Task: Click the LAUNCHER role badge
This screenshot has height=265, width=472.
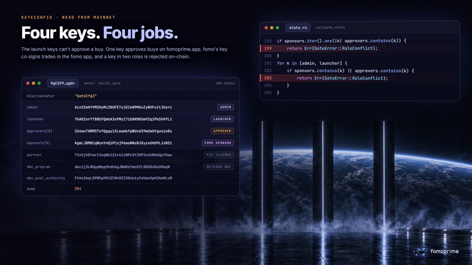Action: [222, 119]
